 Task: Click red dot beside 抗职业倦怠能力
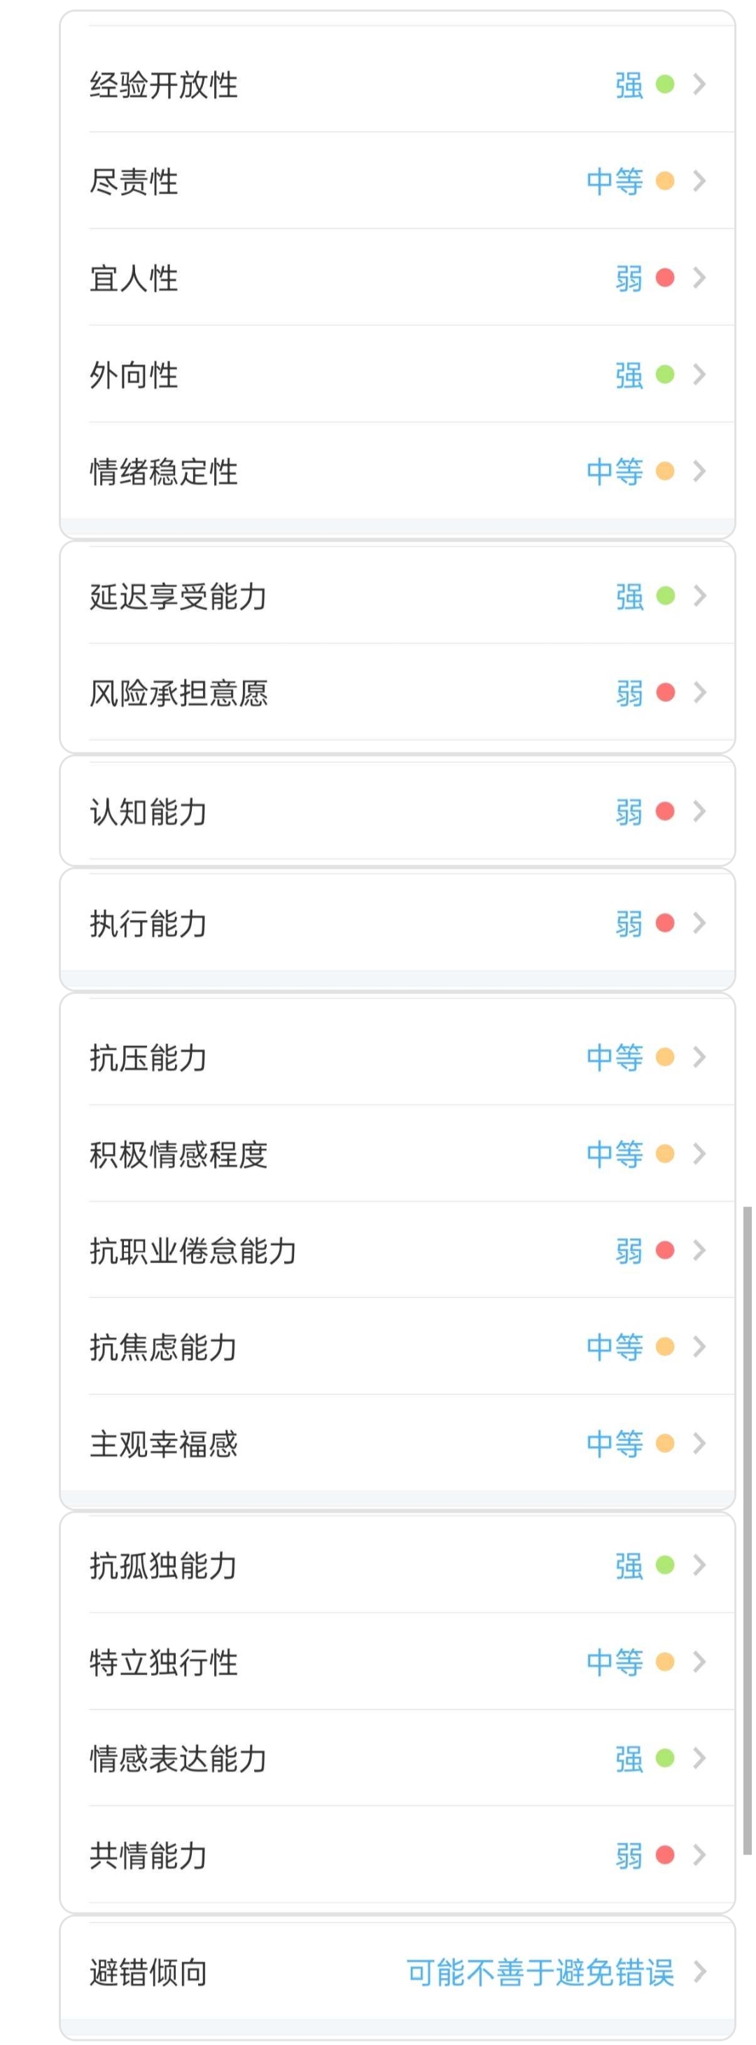pyautogui.click(x=665, y=1251)
